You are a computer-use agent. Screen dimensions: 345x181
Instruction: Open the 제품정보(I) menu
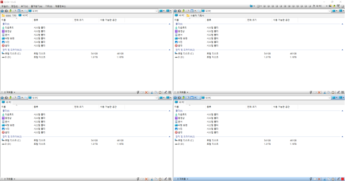60,6
